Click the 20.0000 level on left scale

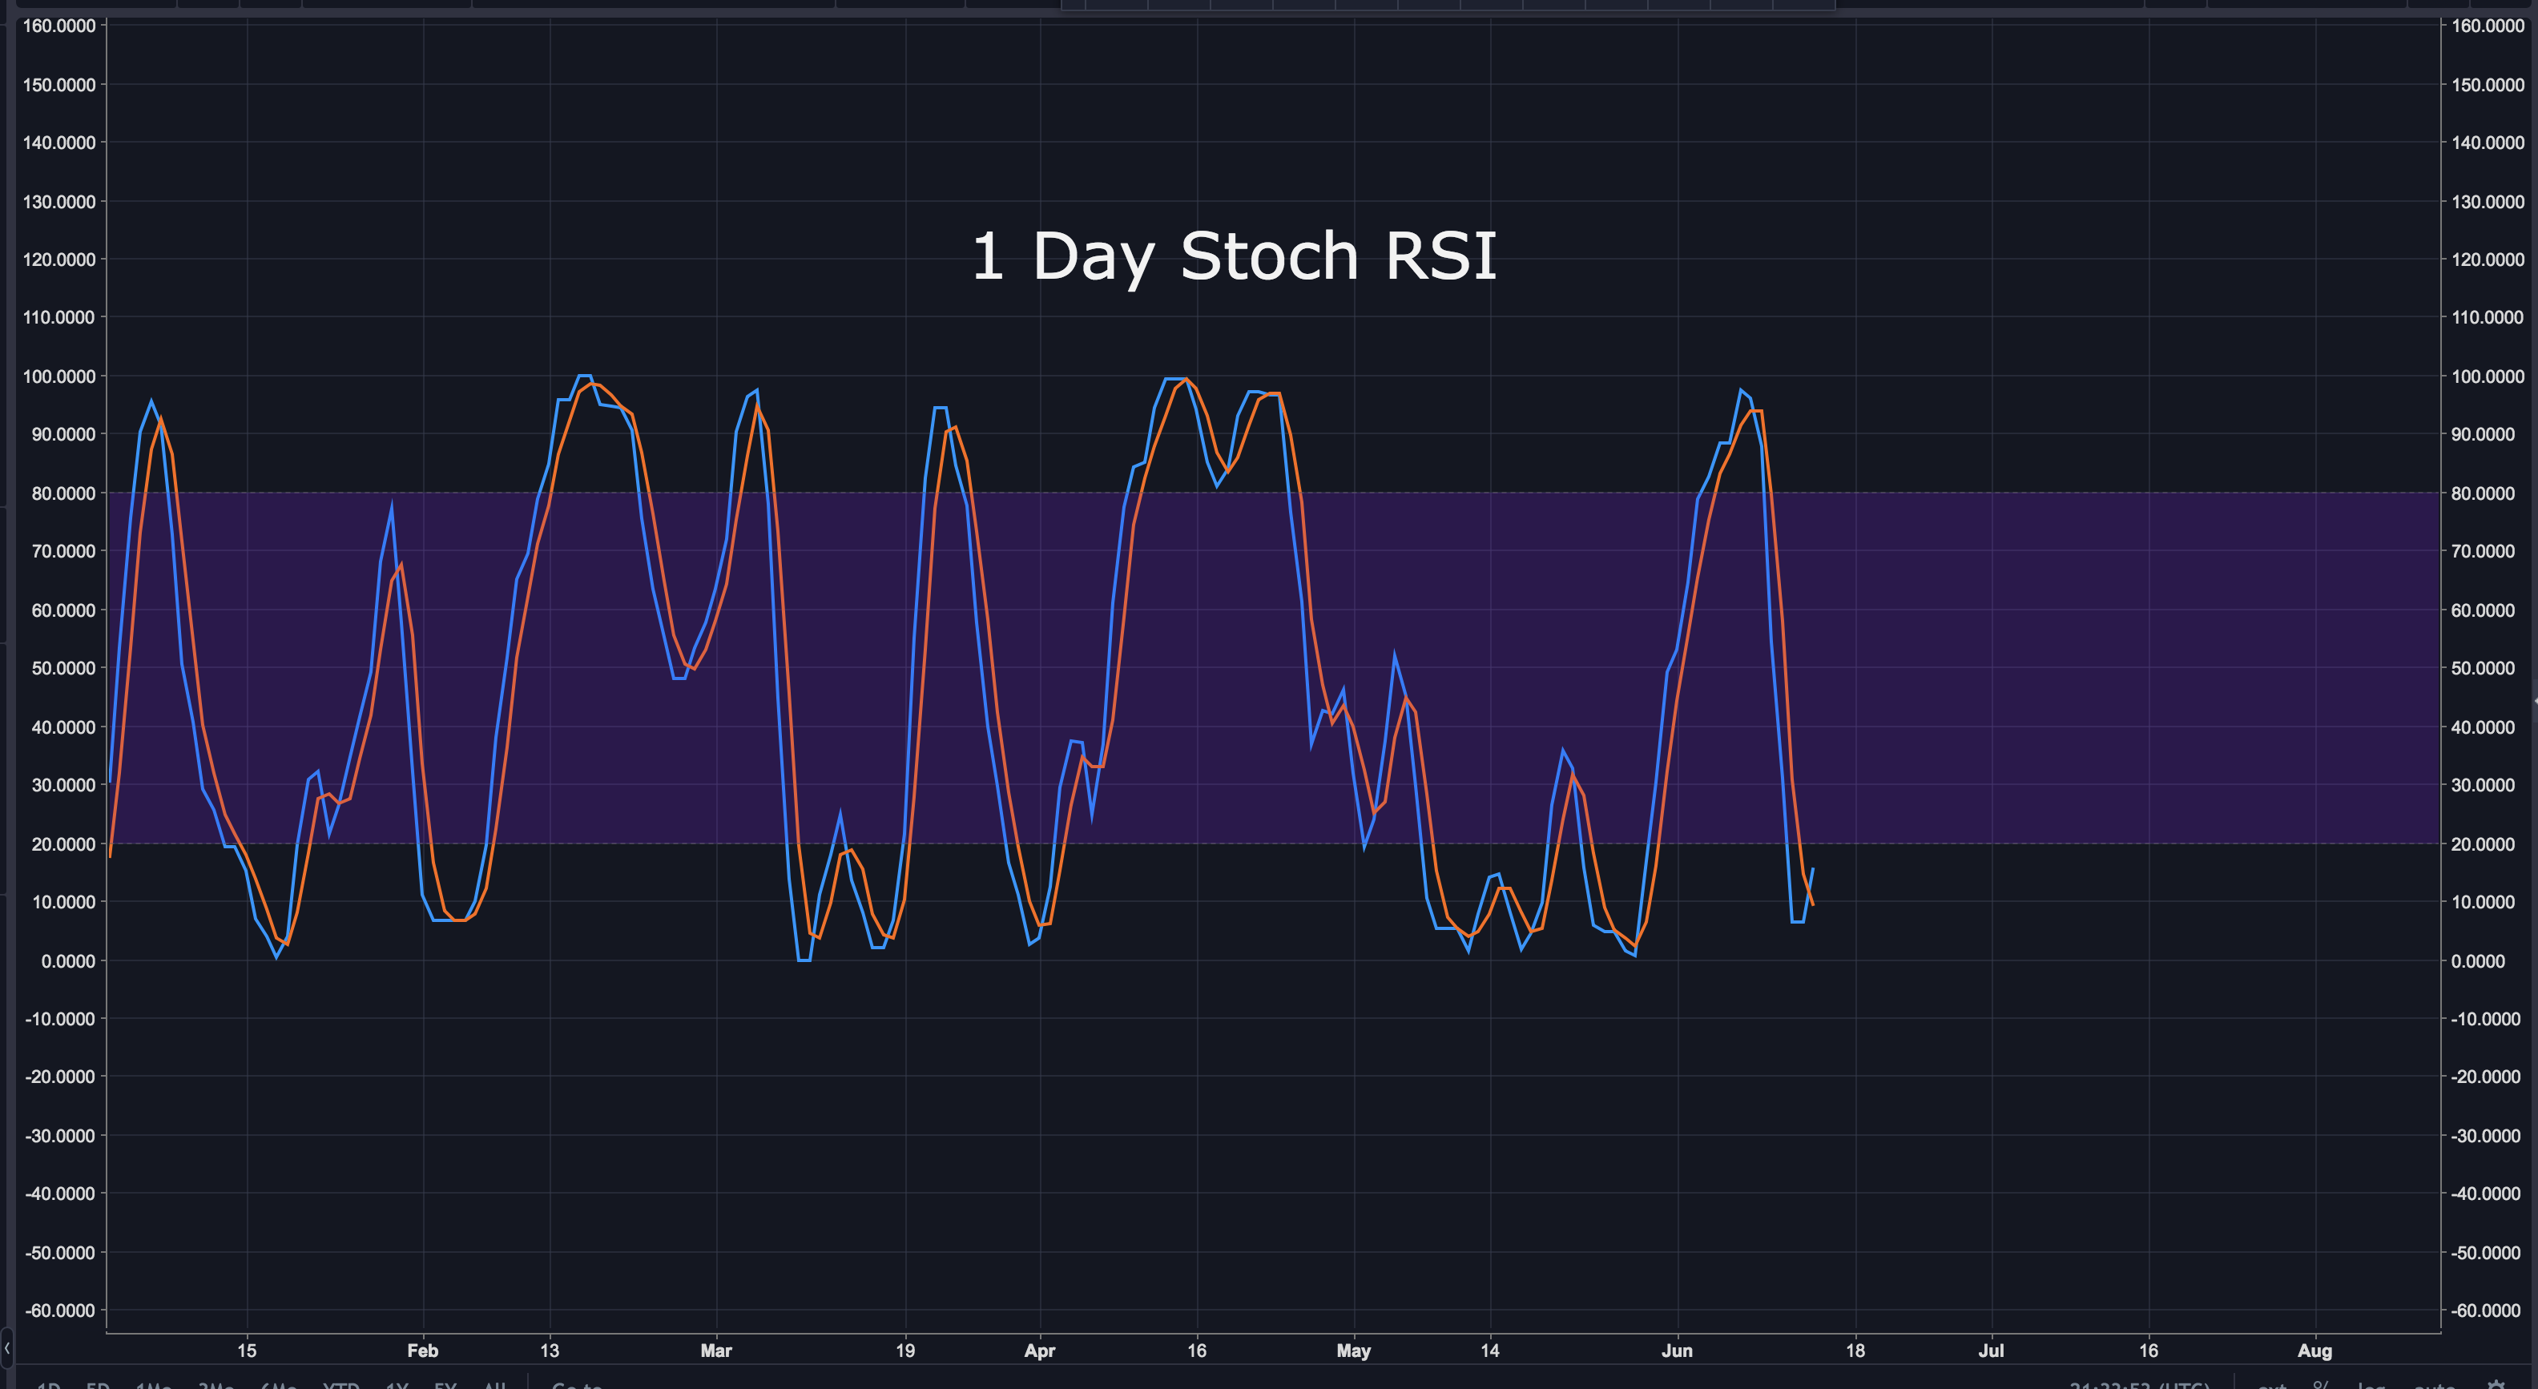(63, 844)
